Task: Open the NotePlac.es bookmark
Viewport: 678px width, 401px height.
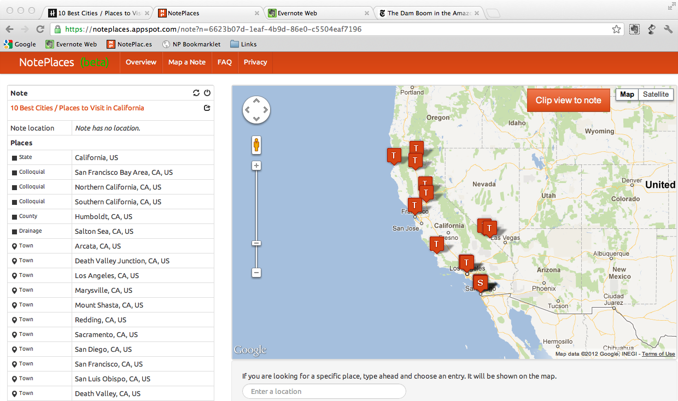Action: click(x=130, y=44)
